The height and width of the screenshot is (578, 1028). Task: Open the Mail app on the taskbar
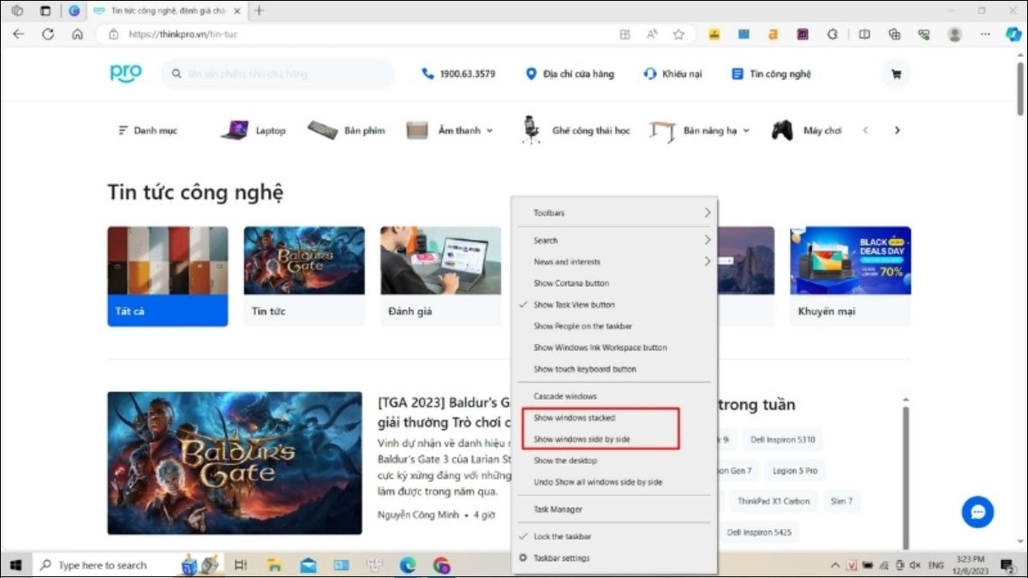point(308,565)
